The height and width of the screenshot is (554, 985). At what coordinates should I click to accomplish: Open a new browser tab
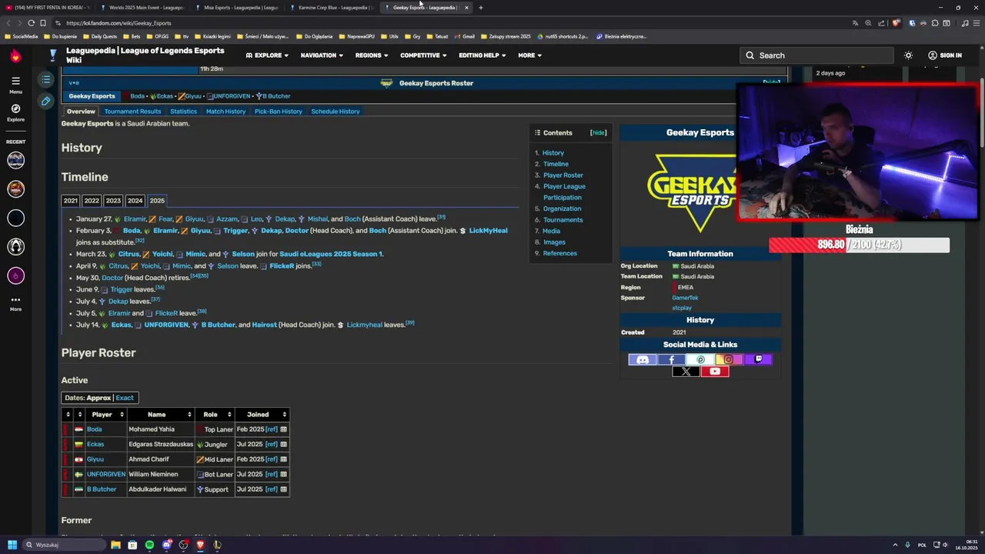coord(480,8)
